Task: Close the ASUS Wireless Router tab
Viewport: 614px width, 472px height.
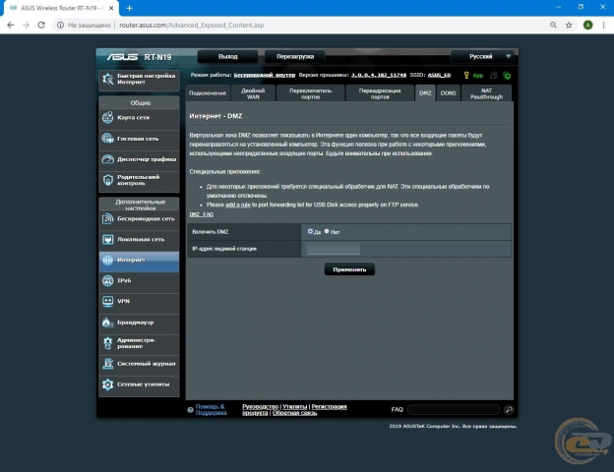Action: point(111,8)
